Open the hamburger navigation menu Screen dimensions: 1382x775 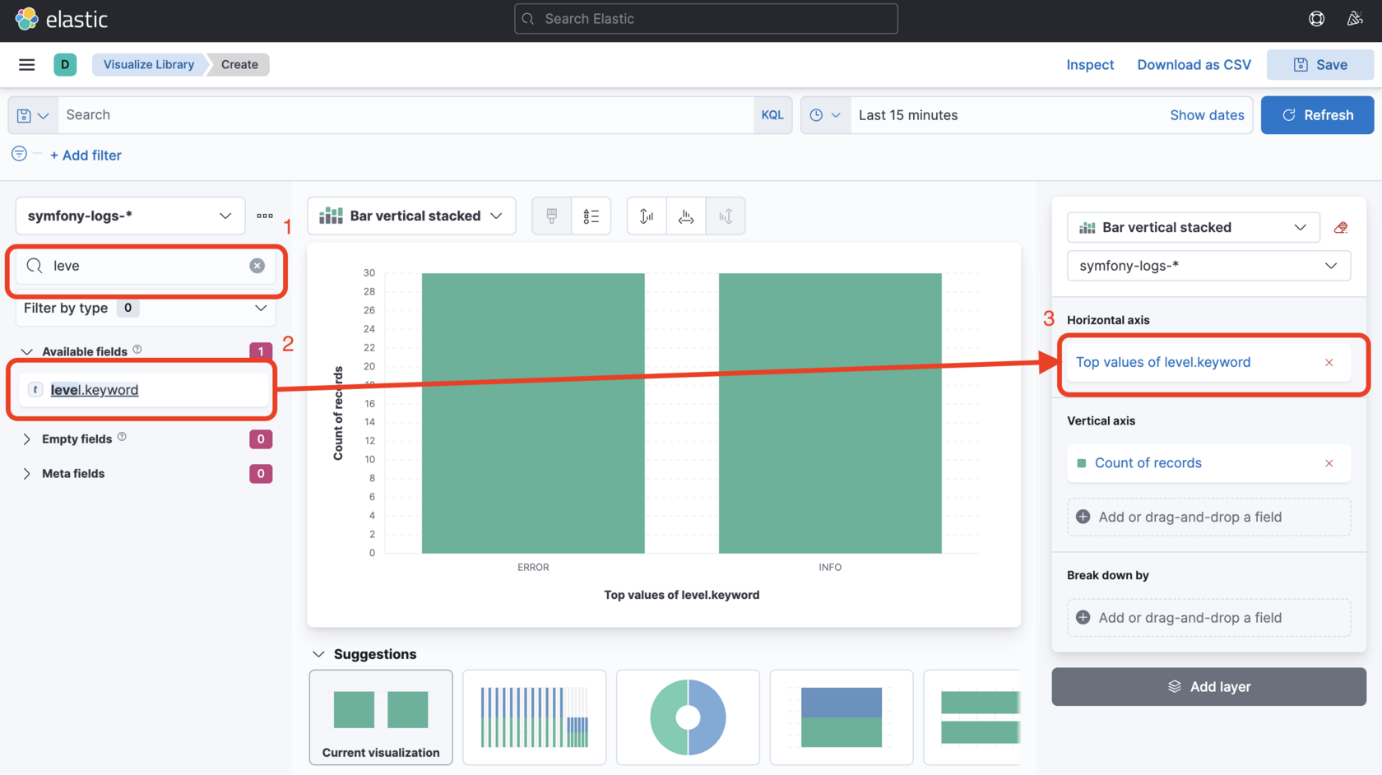(x=26, y=64)
